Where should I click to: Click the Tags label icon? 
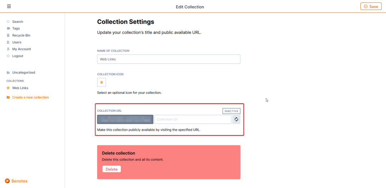8,28
